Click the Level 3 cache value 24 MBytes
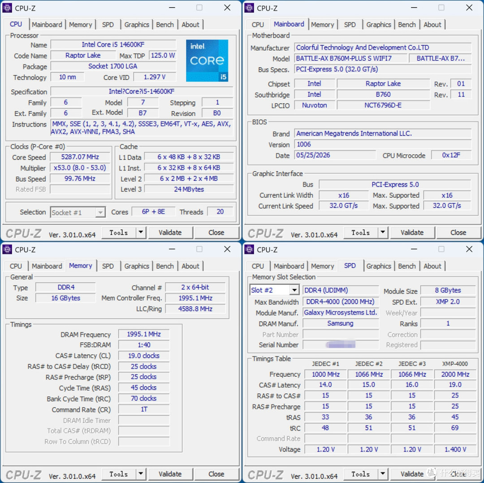The height and width of the screenshot is (483, 484). 189,189
